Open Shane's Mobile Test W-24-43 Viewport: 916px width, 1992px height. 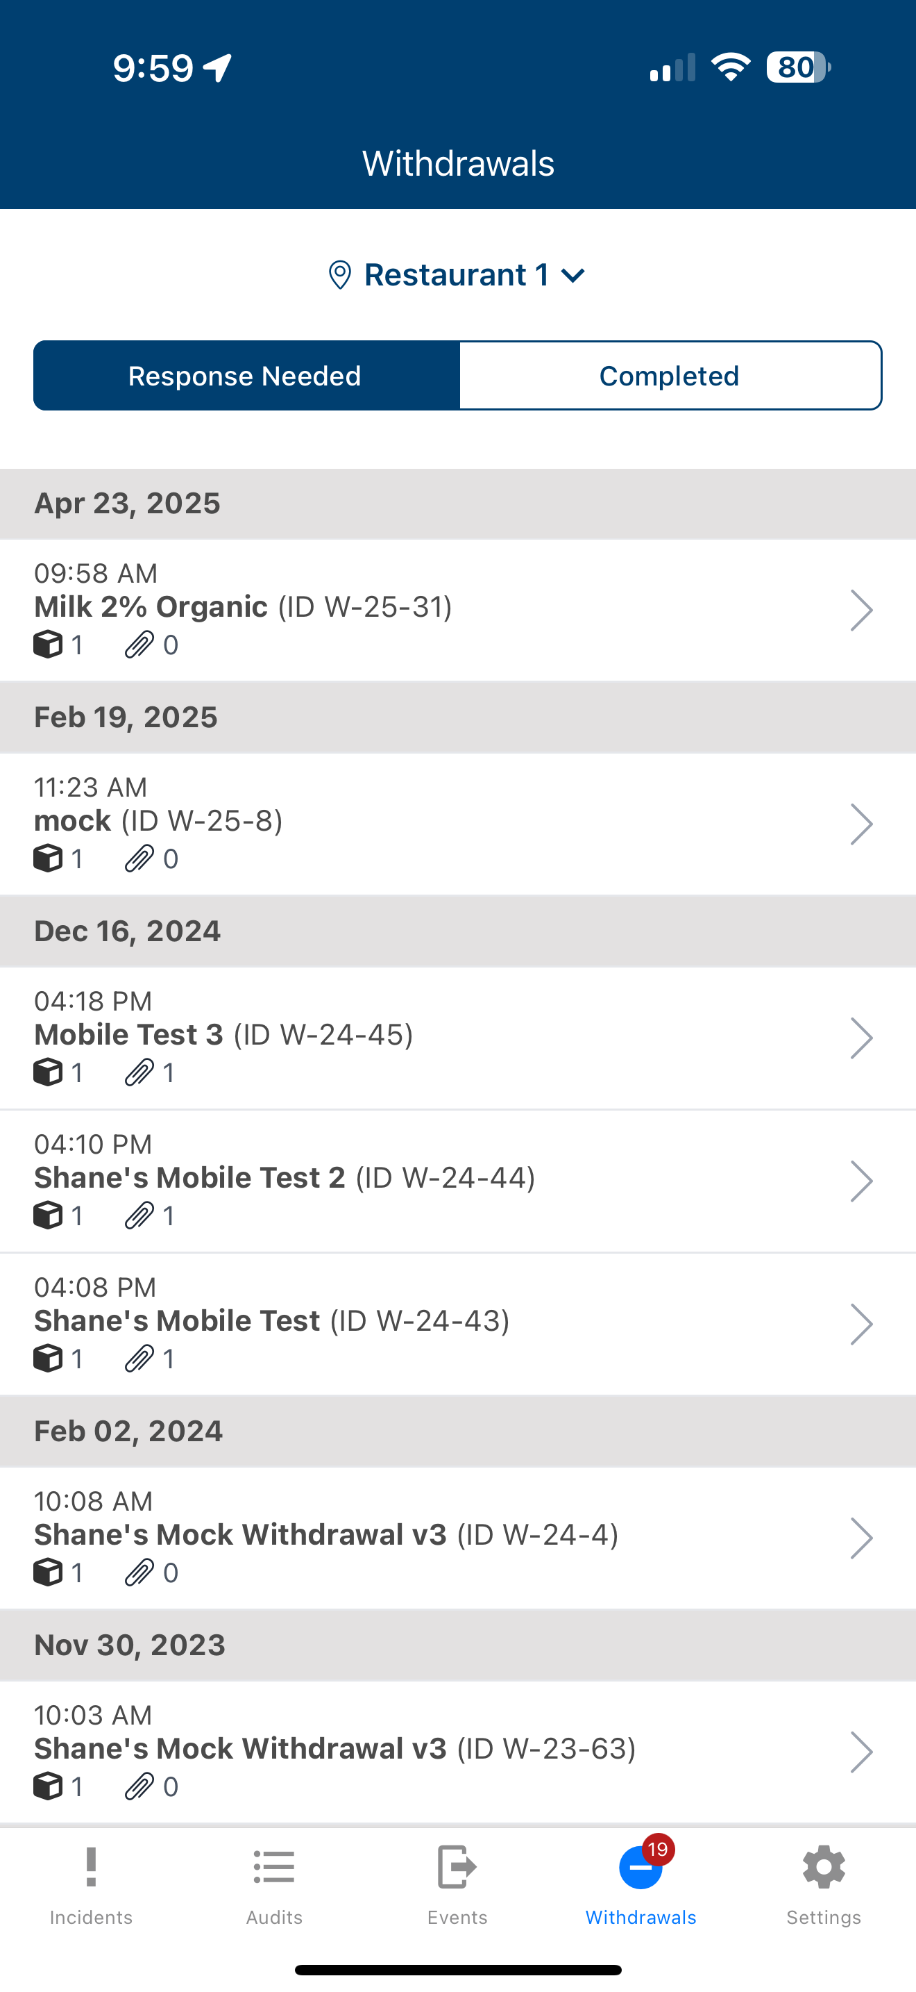(458, 1324)
